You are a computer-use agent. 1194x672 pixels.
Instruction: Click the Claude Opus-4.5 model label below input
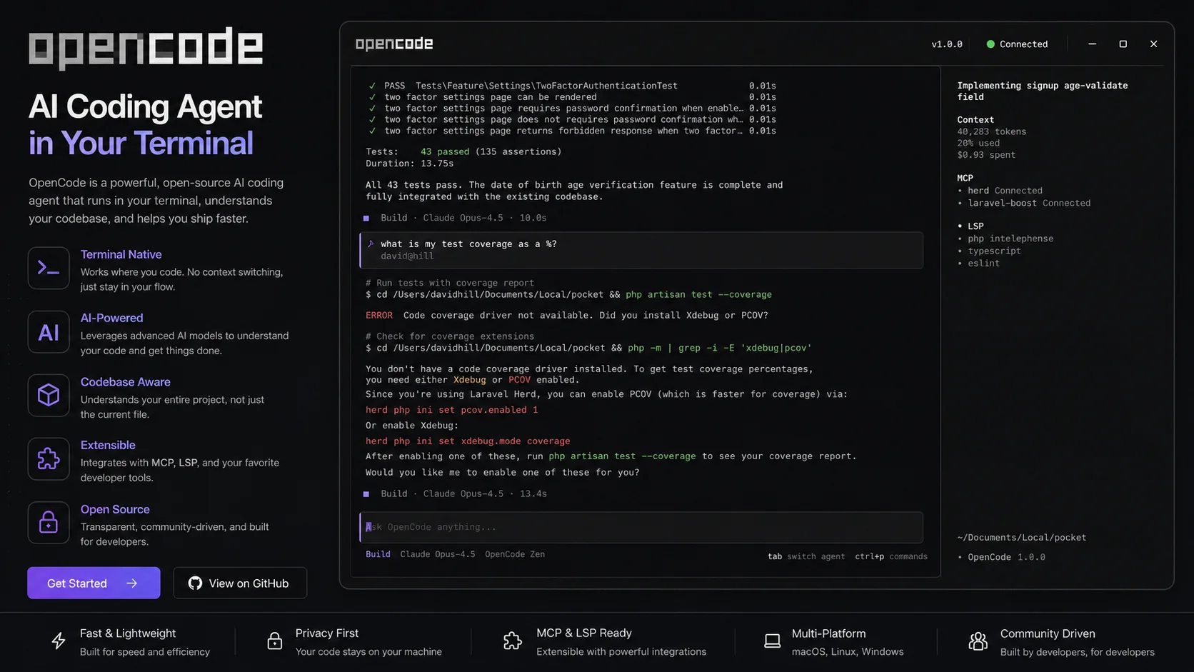437,554
